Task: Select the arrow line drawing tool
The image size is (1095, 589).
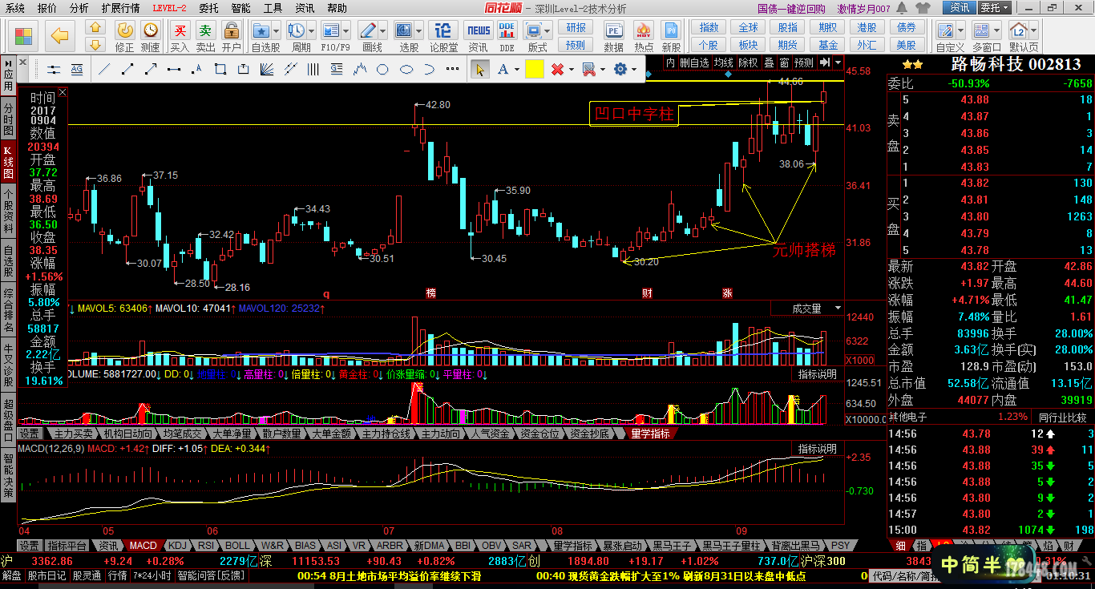Action: click(x=151, y=70)
